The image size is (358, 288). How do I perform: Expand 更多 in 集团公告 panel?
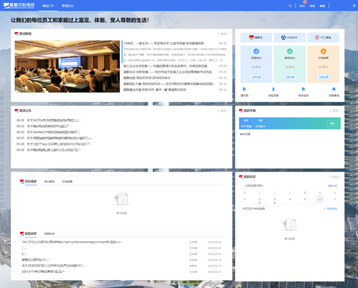click(222, 110)
